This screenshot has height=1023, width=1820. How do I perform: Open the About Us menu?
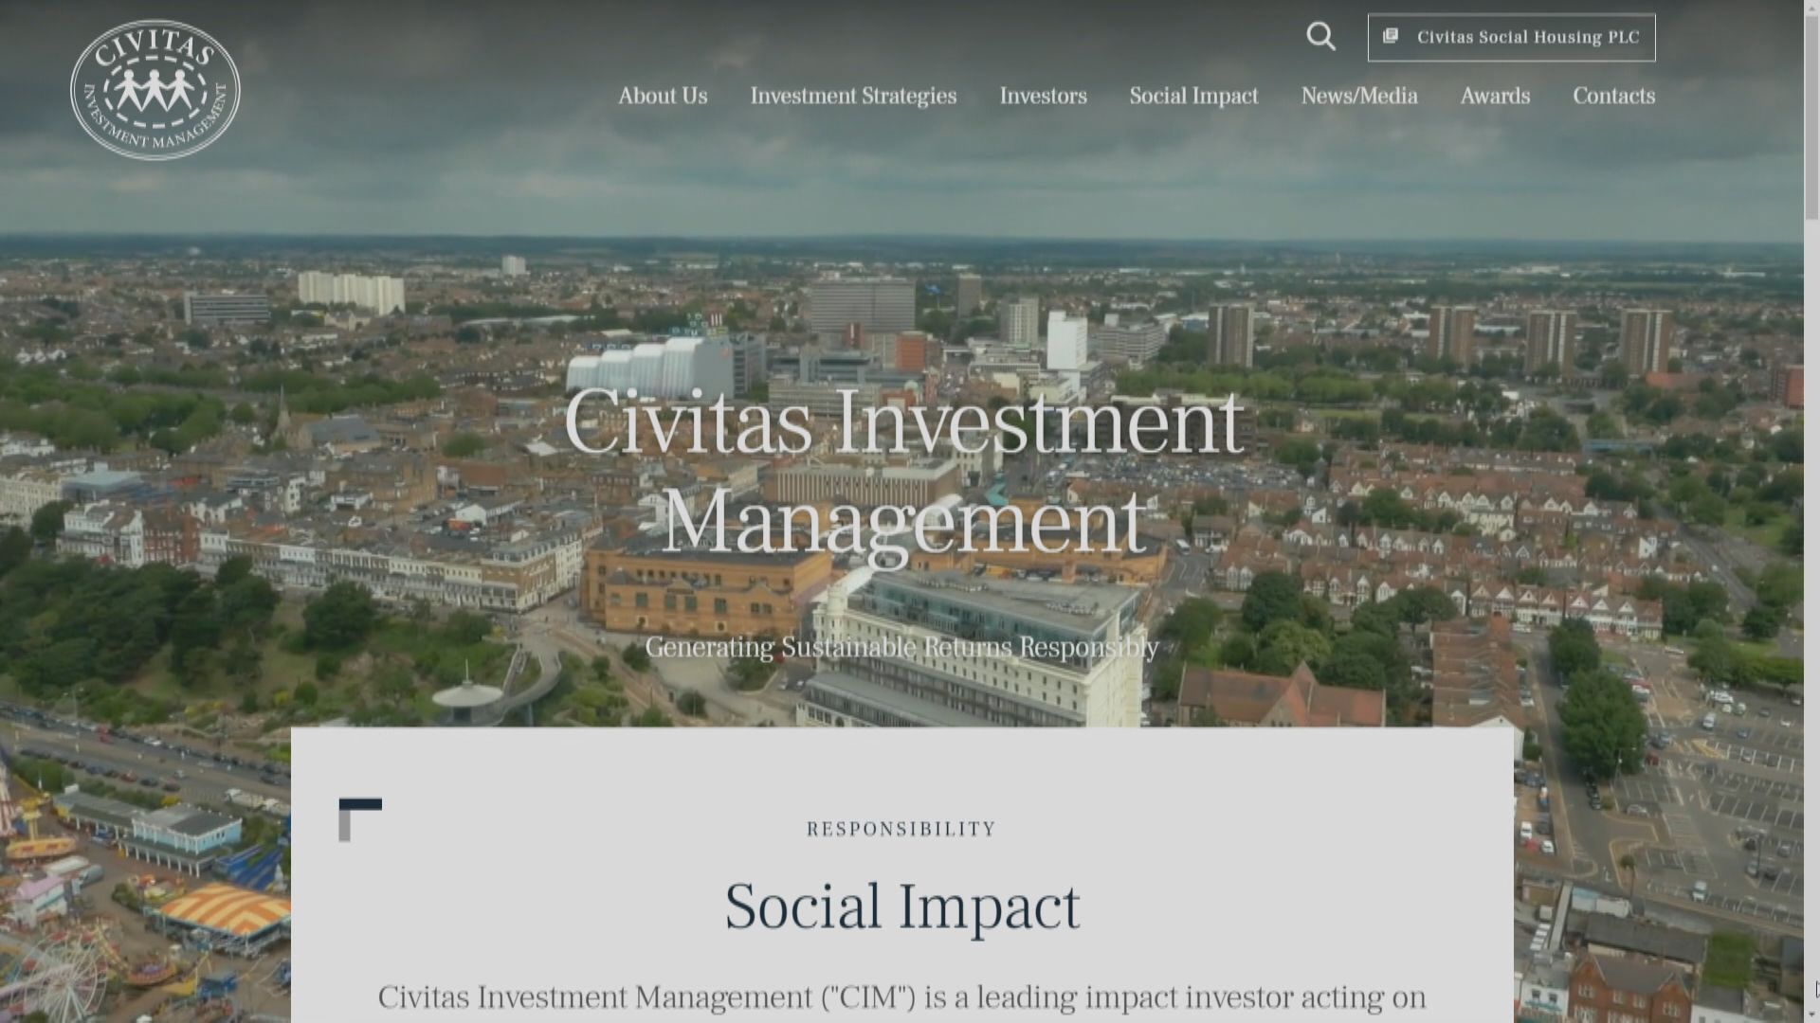click(x=663, y=96)
